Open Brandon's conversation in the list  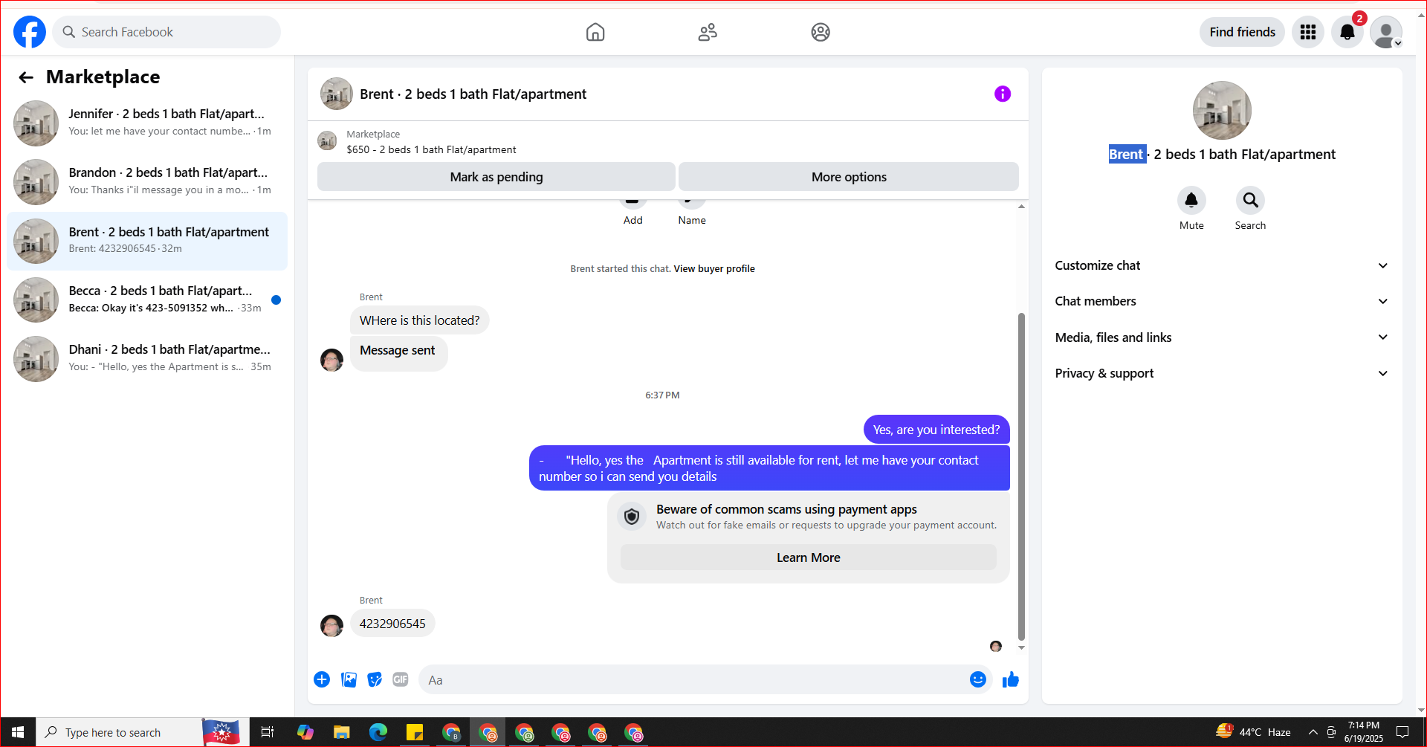coord(147,181)
